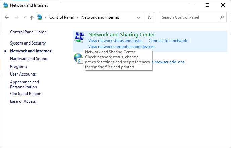231x148 pixels.
Task: Refresh the Network and Internet page
Action: pyautogui.click(x=150, y=17)
